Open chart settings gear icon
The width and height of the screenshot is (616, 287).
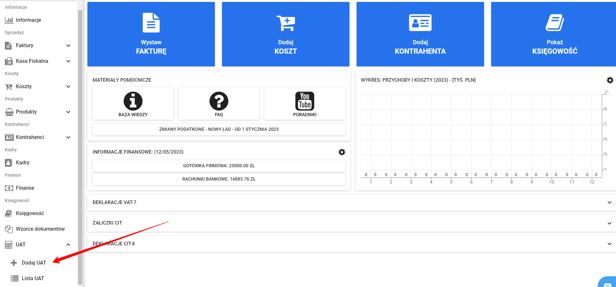[x=610, y=80]
